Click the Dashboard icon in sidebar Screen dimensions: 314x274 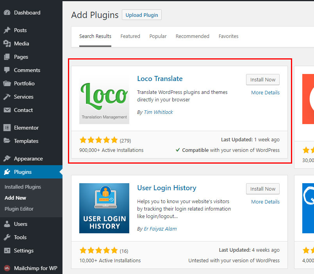point(7,13)
